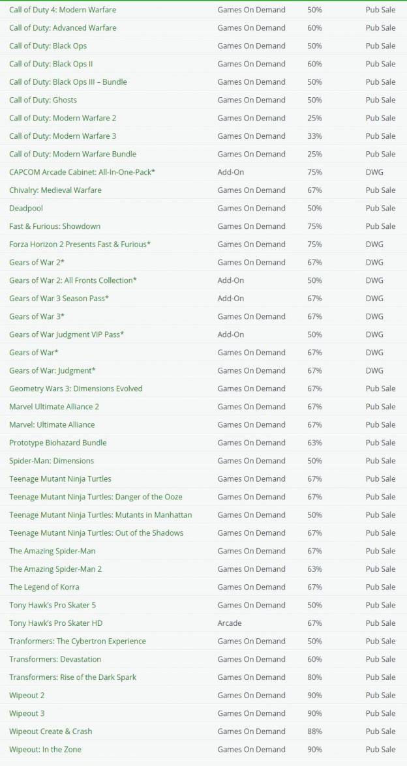
Task: Open Transformers: Rise of the Dark Spark
Action: pyautogui.click(x=73, y=677)
